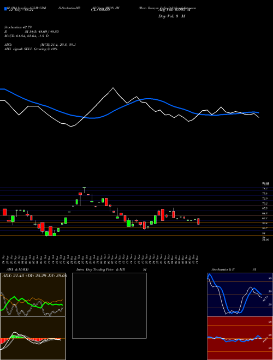Image resolution: width=273 pixels, height=360 pixels.
Task: Click the ADX signal: SELL Growing text
Action: click(x=31, y=49)
